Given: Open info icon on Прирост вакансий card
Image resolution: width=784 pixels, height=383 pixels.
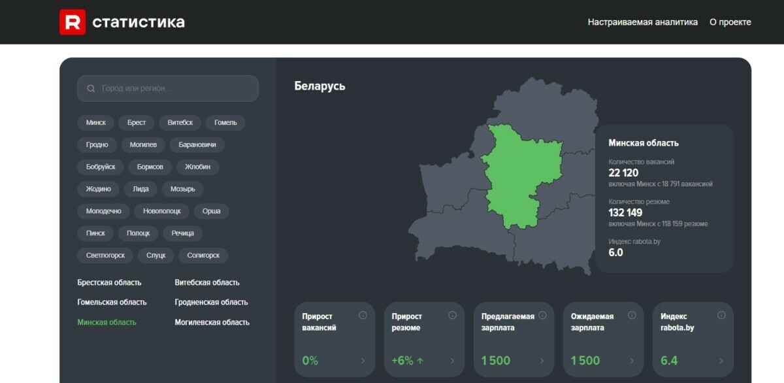Looking at the screenshot, I should pos(363,315).
